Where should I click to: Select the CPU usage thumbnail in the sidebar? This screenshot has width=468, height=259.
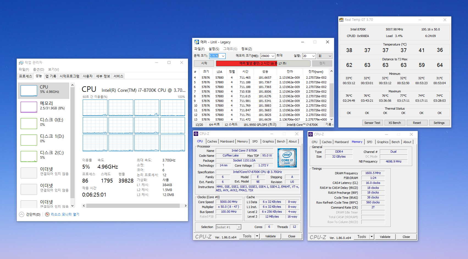pyautogui.click(x=29, y=90)
